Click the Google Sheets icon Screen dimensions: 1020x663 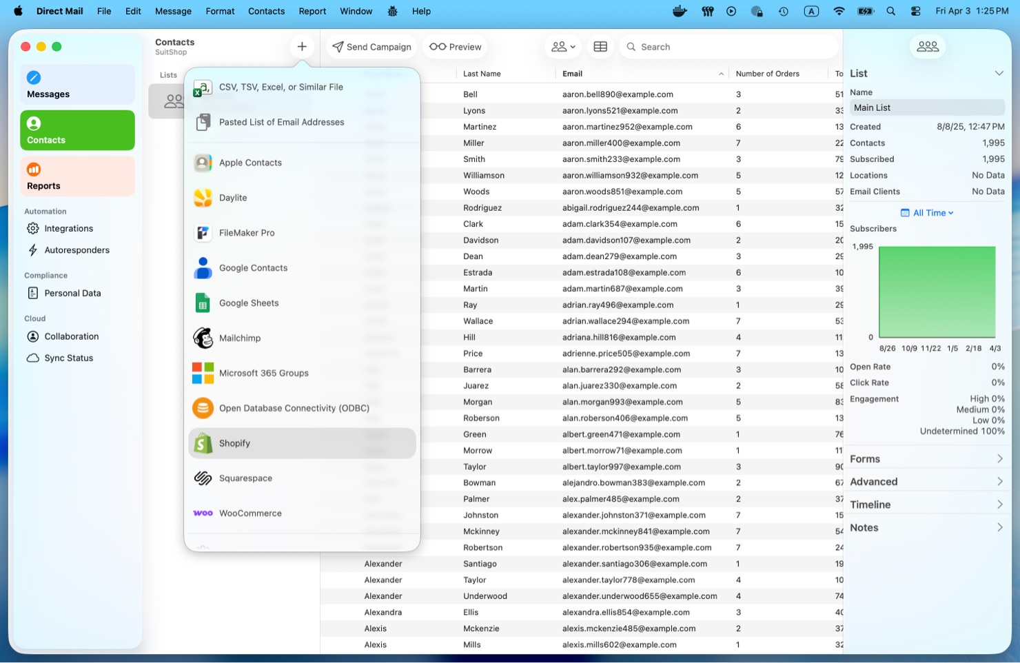point(203,303)
